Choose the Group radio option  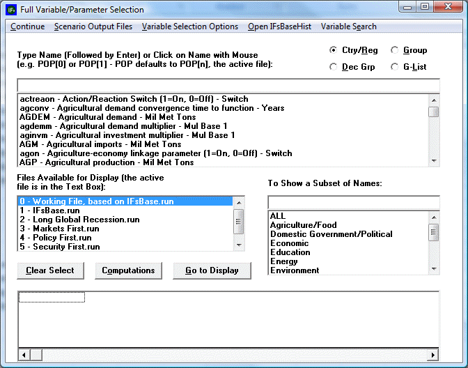tap(395, 50)
